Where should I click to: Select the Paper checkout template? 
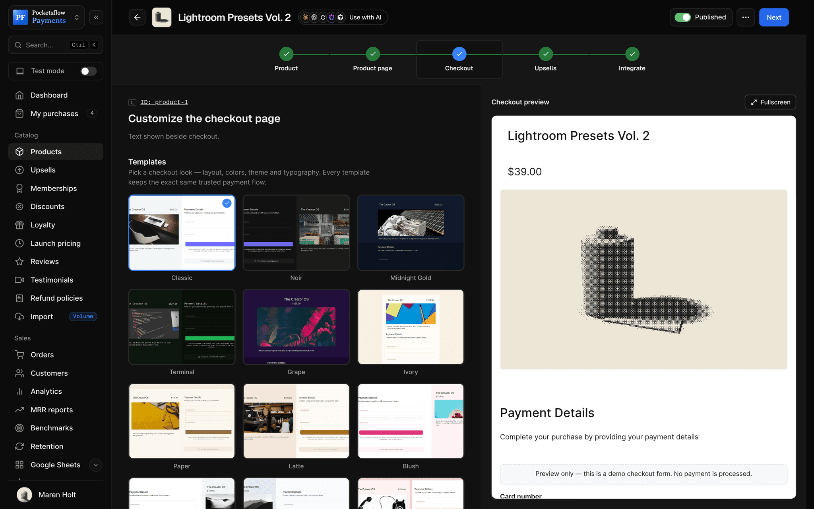[x=182, y=421]
